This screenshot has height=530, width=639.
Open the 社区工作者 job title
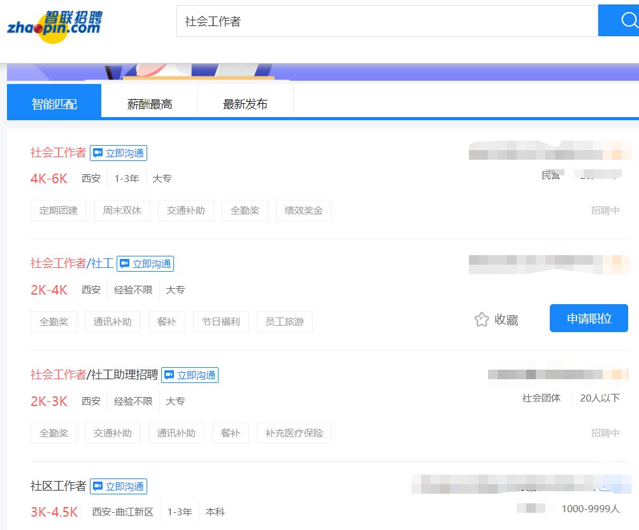coord(58,486)
